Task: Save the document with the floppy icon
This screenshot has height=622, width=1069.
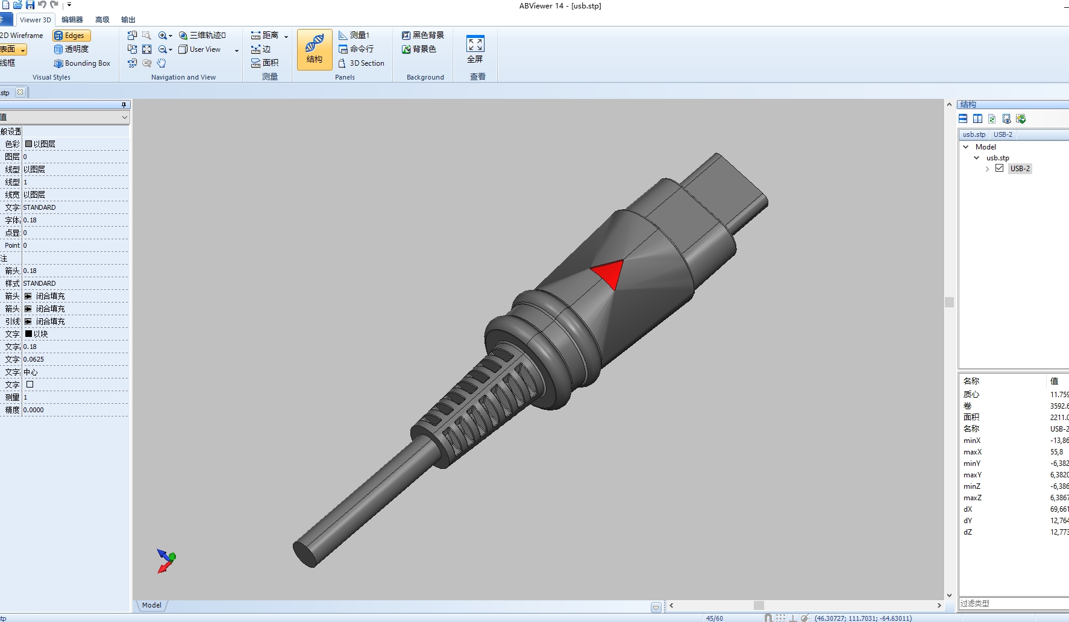Action: coord(30,5)
